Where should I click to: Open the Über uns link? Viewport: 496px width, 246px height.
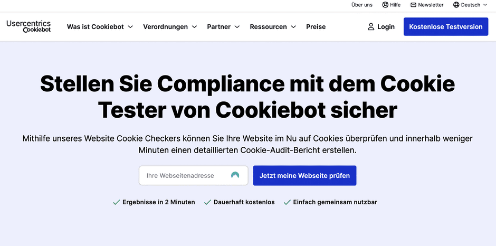(362, 5)
